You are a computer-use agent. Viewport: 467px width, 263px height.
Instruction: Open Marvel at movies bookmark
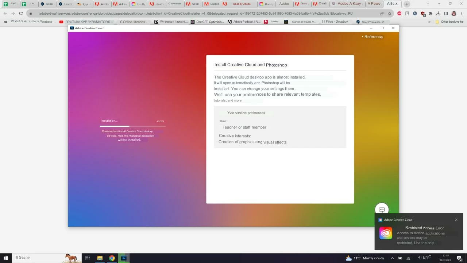coord(300,22)
